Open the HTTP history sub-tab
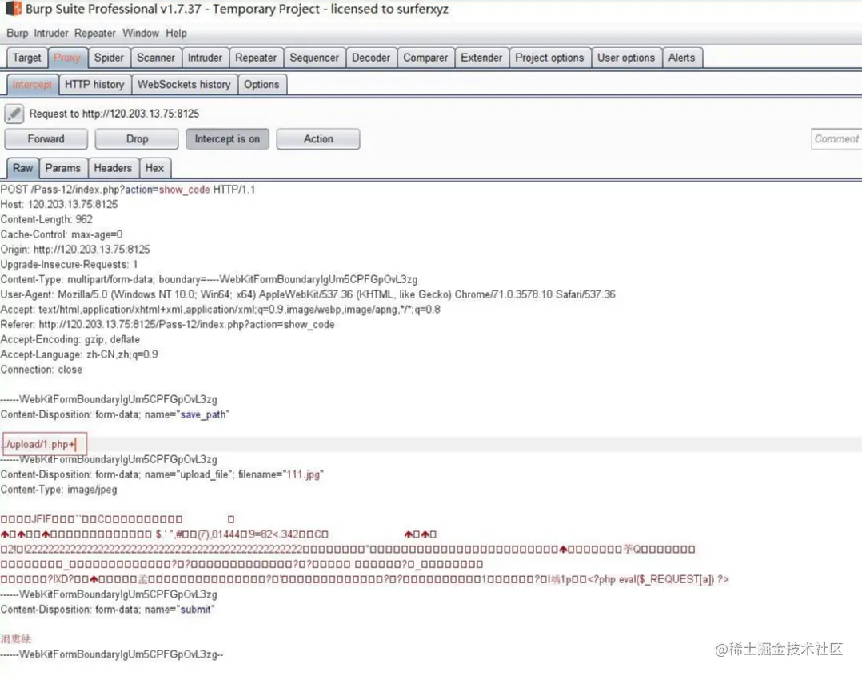Viewport: 862px width, 676px height. [94, 85]
